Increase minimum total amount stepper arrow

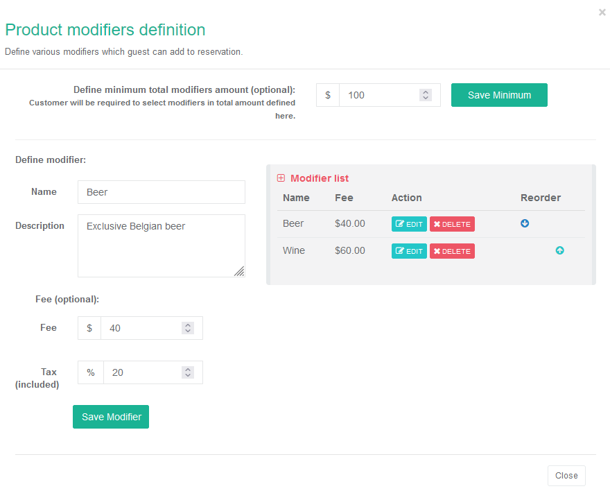(426, 92)
